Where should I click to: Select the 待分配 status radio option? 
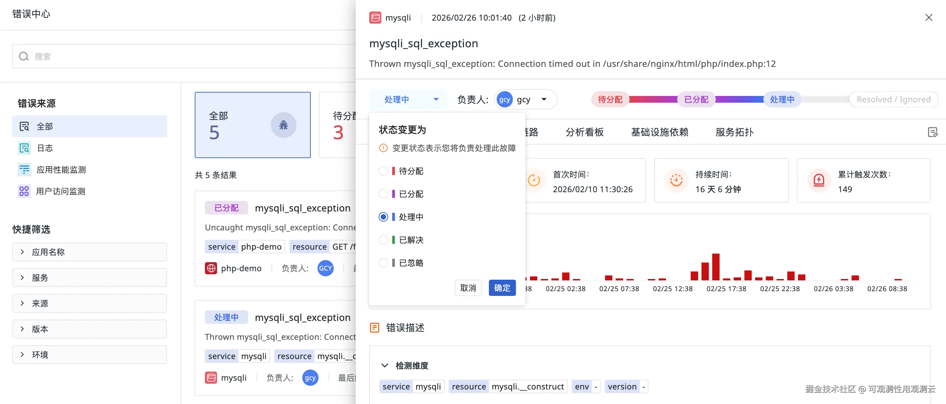click(383, 171)
